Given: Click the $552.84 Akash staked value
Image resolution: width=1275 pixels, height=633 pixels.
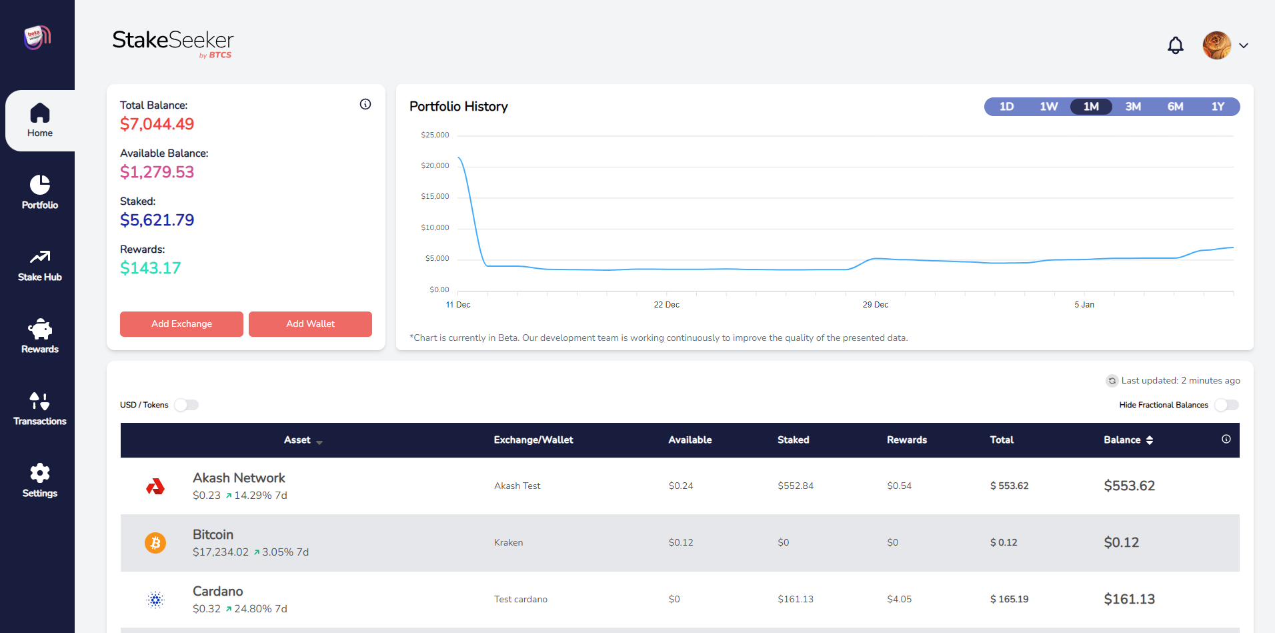Looking at the screenshot, I should [796, 486].
